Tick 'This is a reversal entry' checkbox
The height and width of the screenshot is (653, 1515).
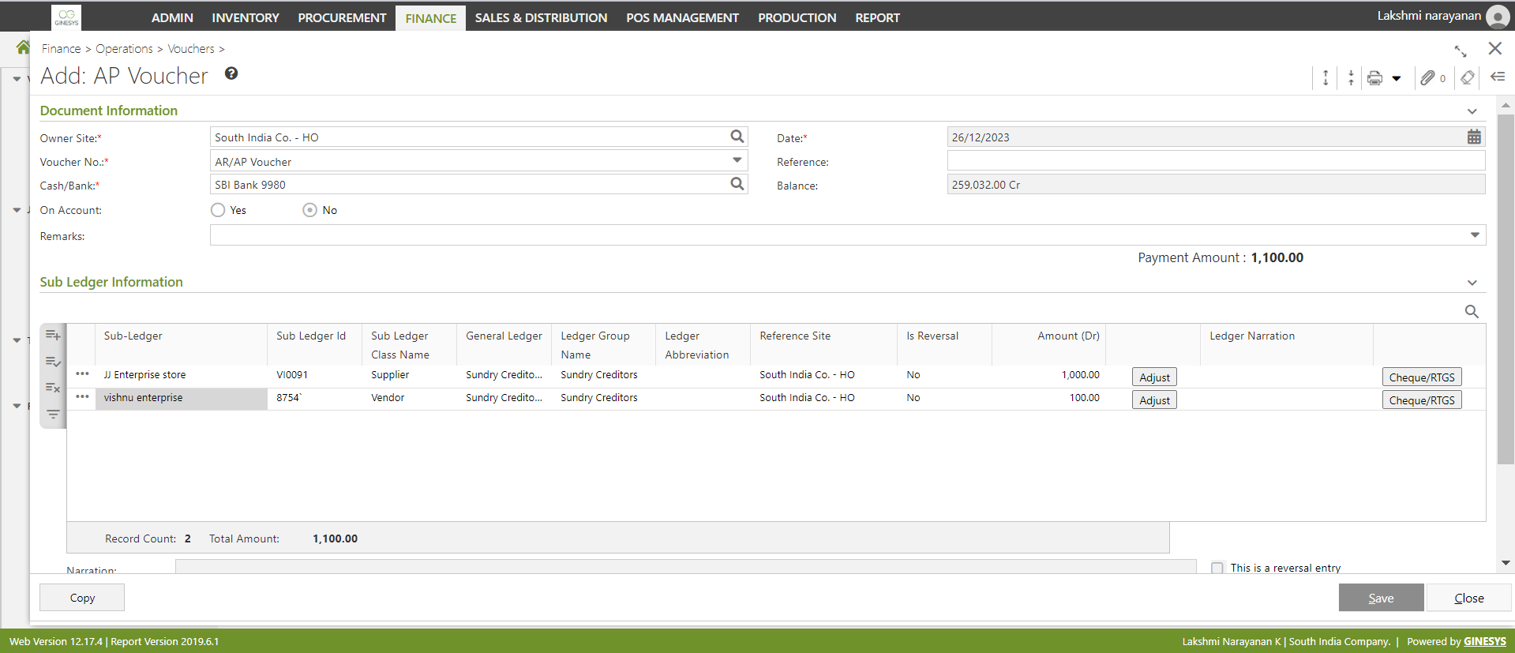1217,568
